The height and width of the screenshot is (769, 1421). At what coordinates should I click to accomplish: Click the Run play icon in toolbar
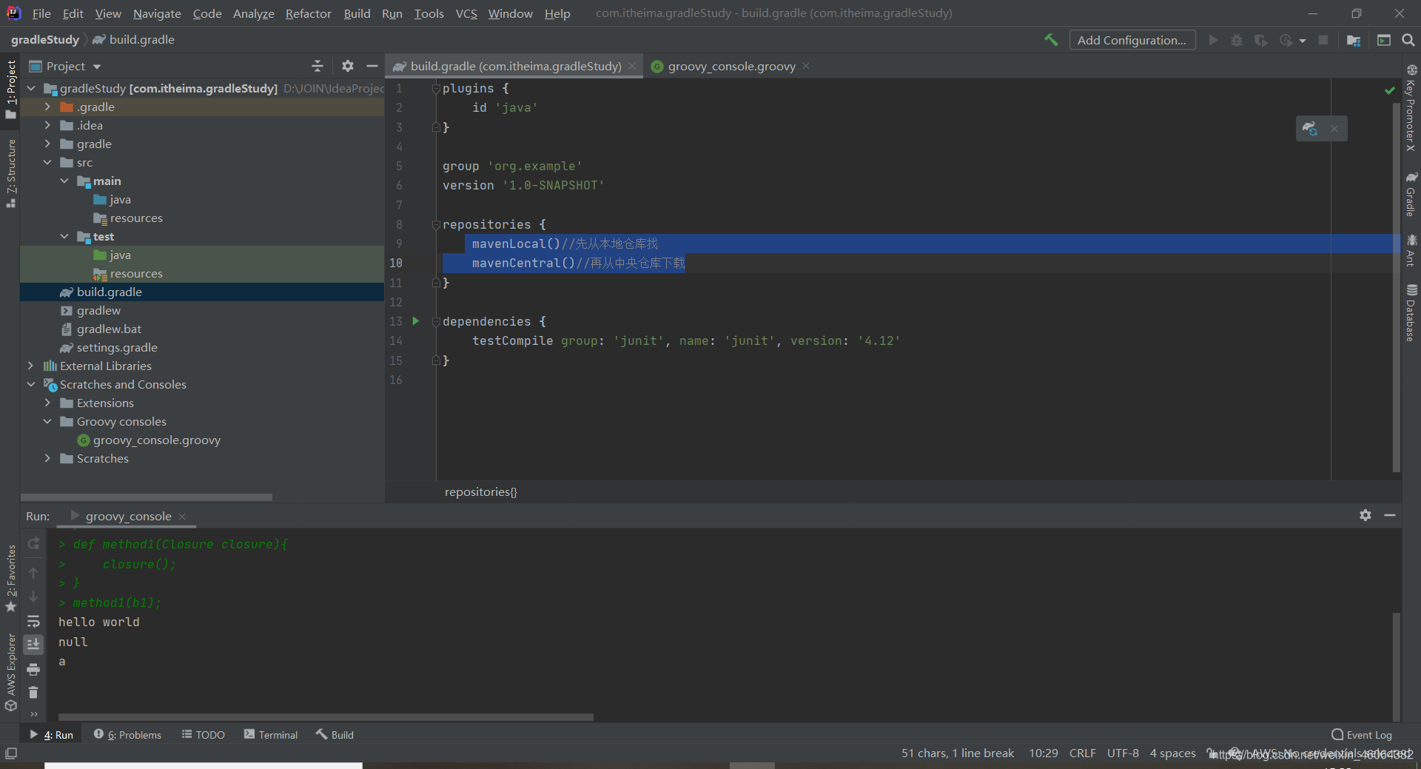click(1213, 40)
